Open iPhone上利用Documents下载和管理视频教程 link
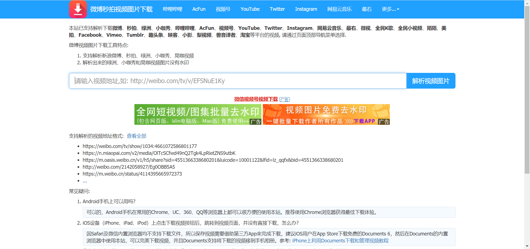Viewport: 530px width, 249px height. (x=340, y=241)
